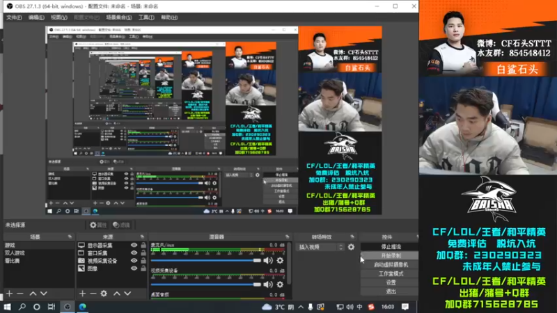Image resolution: width=557 pixels, height=313 pixels.
Task: Enable 工作室模式 studio mode
Action: click(x=391, y=273)
